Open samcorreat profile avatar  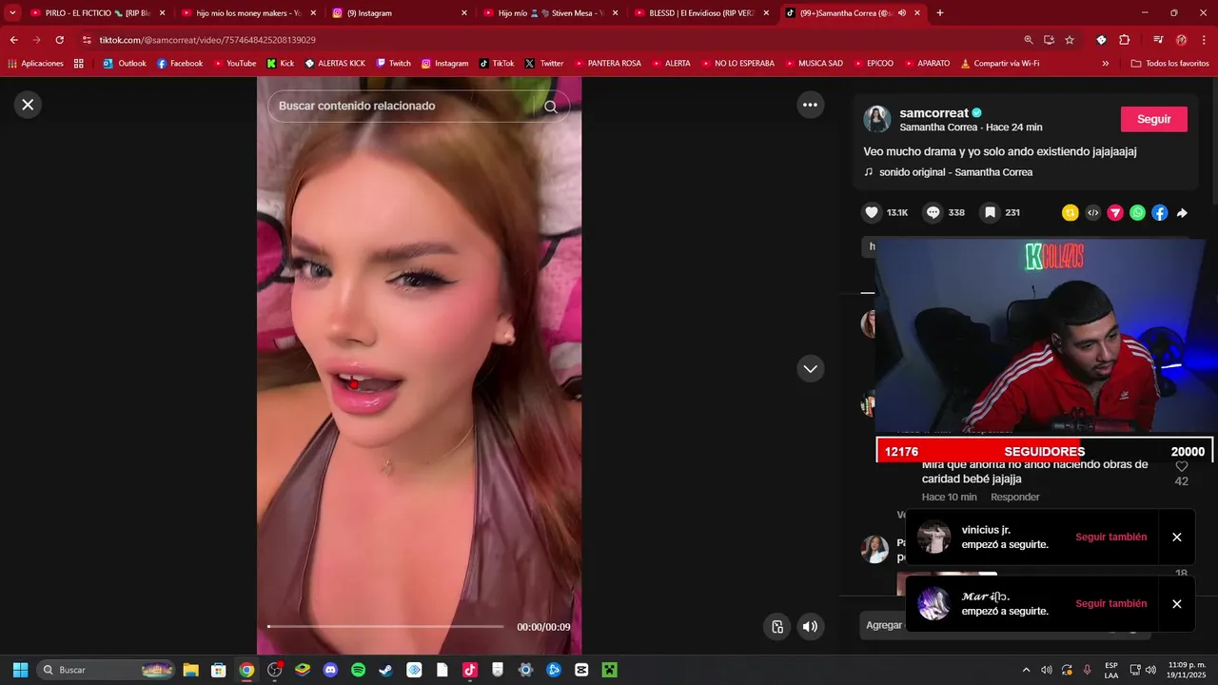pos(877,119)
